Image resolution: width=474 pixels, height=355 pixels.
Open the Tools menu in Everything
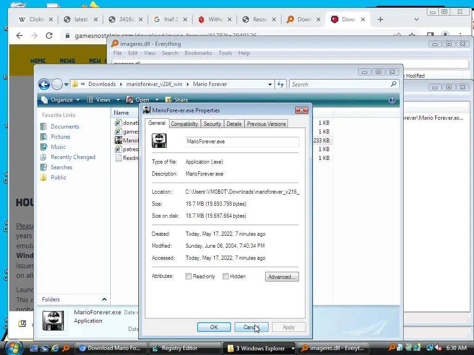click(x=225, y=53)
